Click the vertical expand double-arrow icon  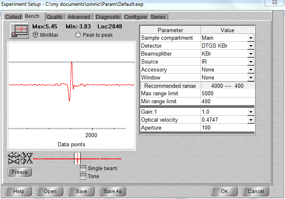pos(23,158)
